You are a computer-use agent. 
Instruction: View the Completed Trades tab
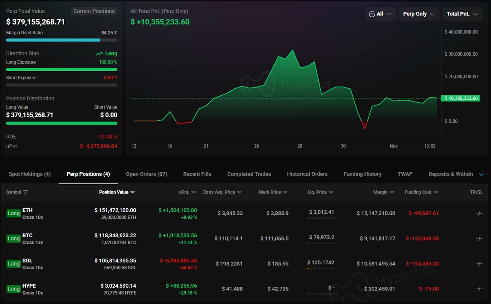pyautogui.click(x=249, y=174)
